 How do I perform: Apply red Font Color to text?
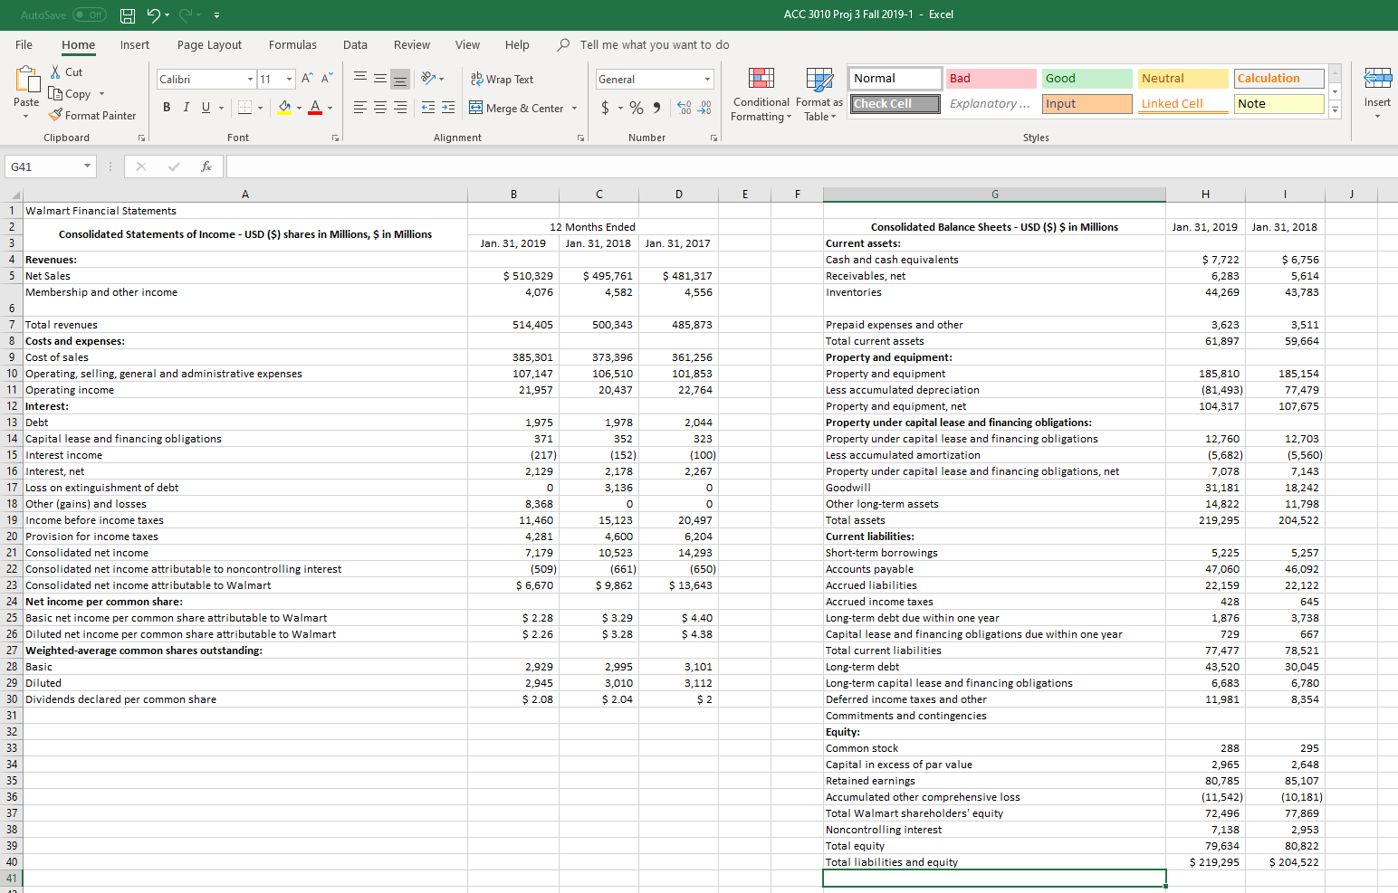click(x=315, y=108)
